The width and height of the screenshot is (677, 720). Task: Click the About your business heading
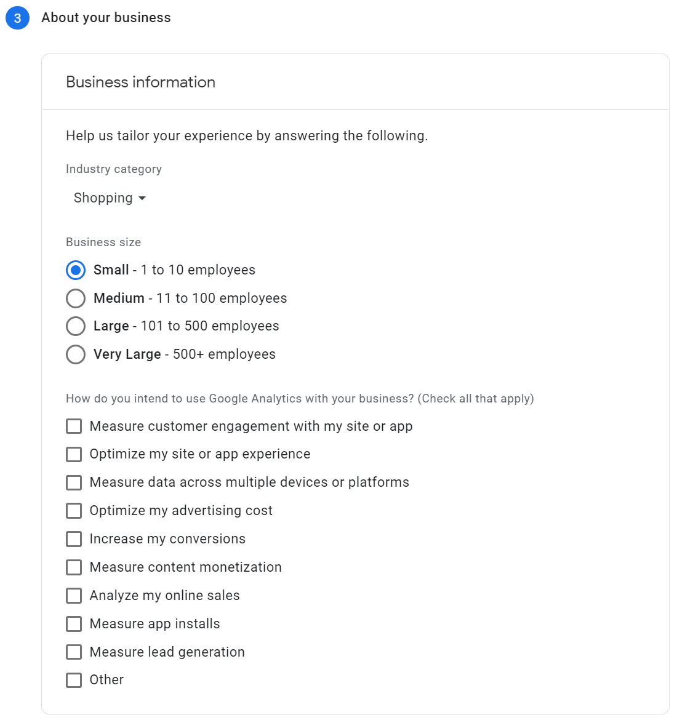pyautogui.click(x=106, y=18)
